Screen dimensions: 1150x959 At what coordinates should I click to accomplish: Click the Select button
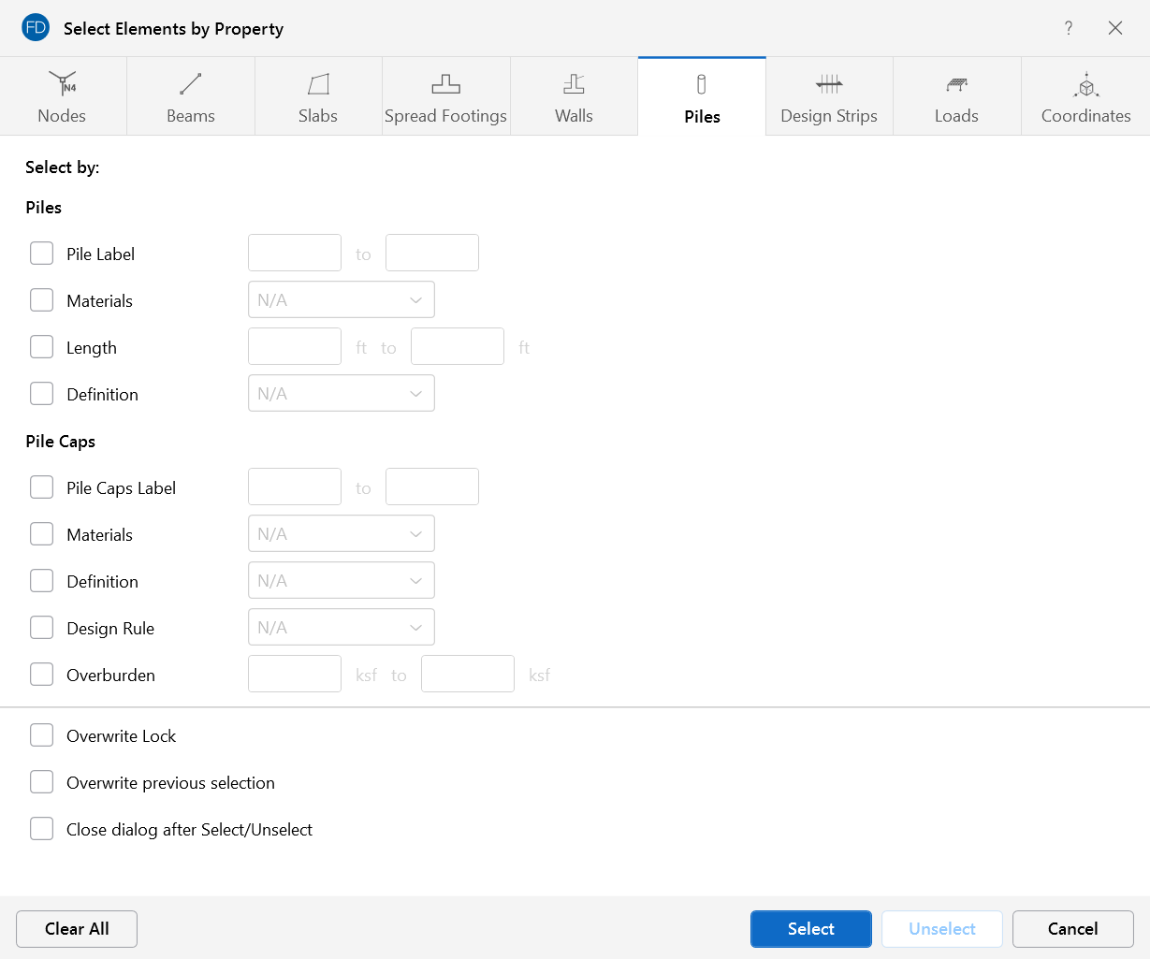pyautogui.click(x=810, y=929)
